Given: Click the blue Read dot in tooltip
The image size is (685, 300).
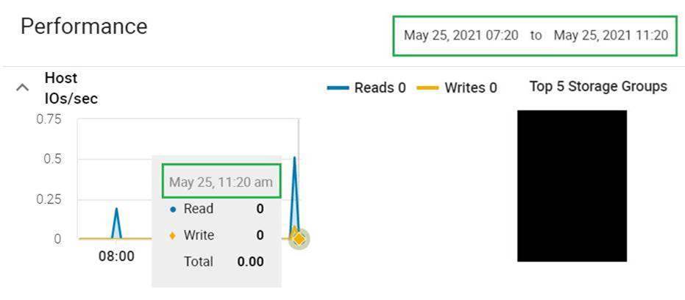Looking at the screenshot, I should point(173,210).
